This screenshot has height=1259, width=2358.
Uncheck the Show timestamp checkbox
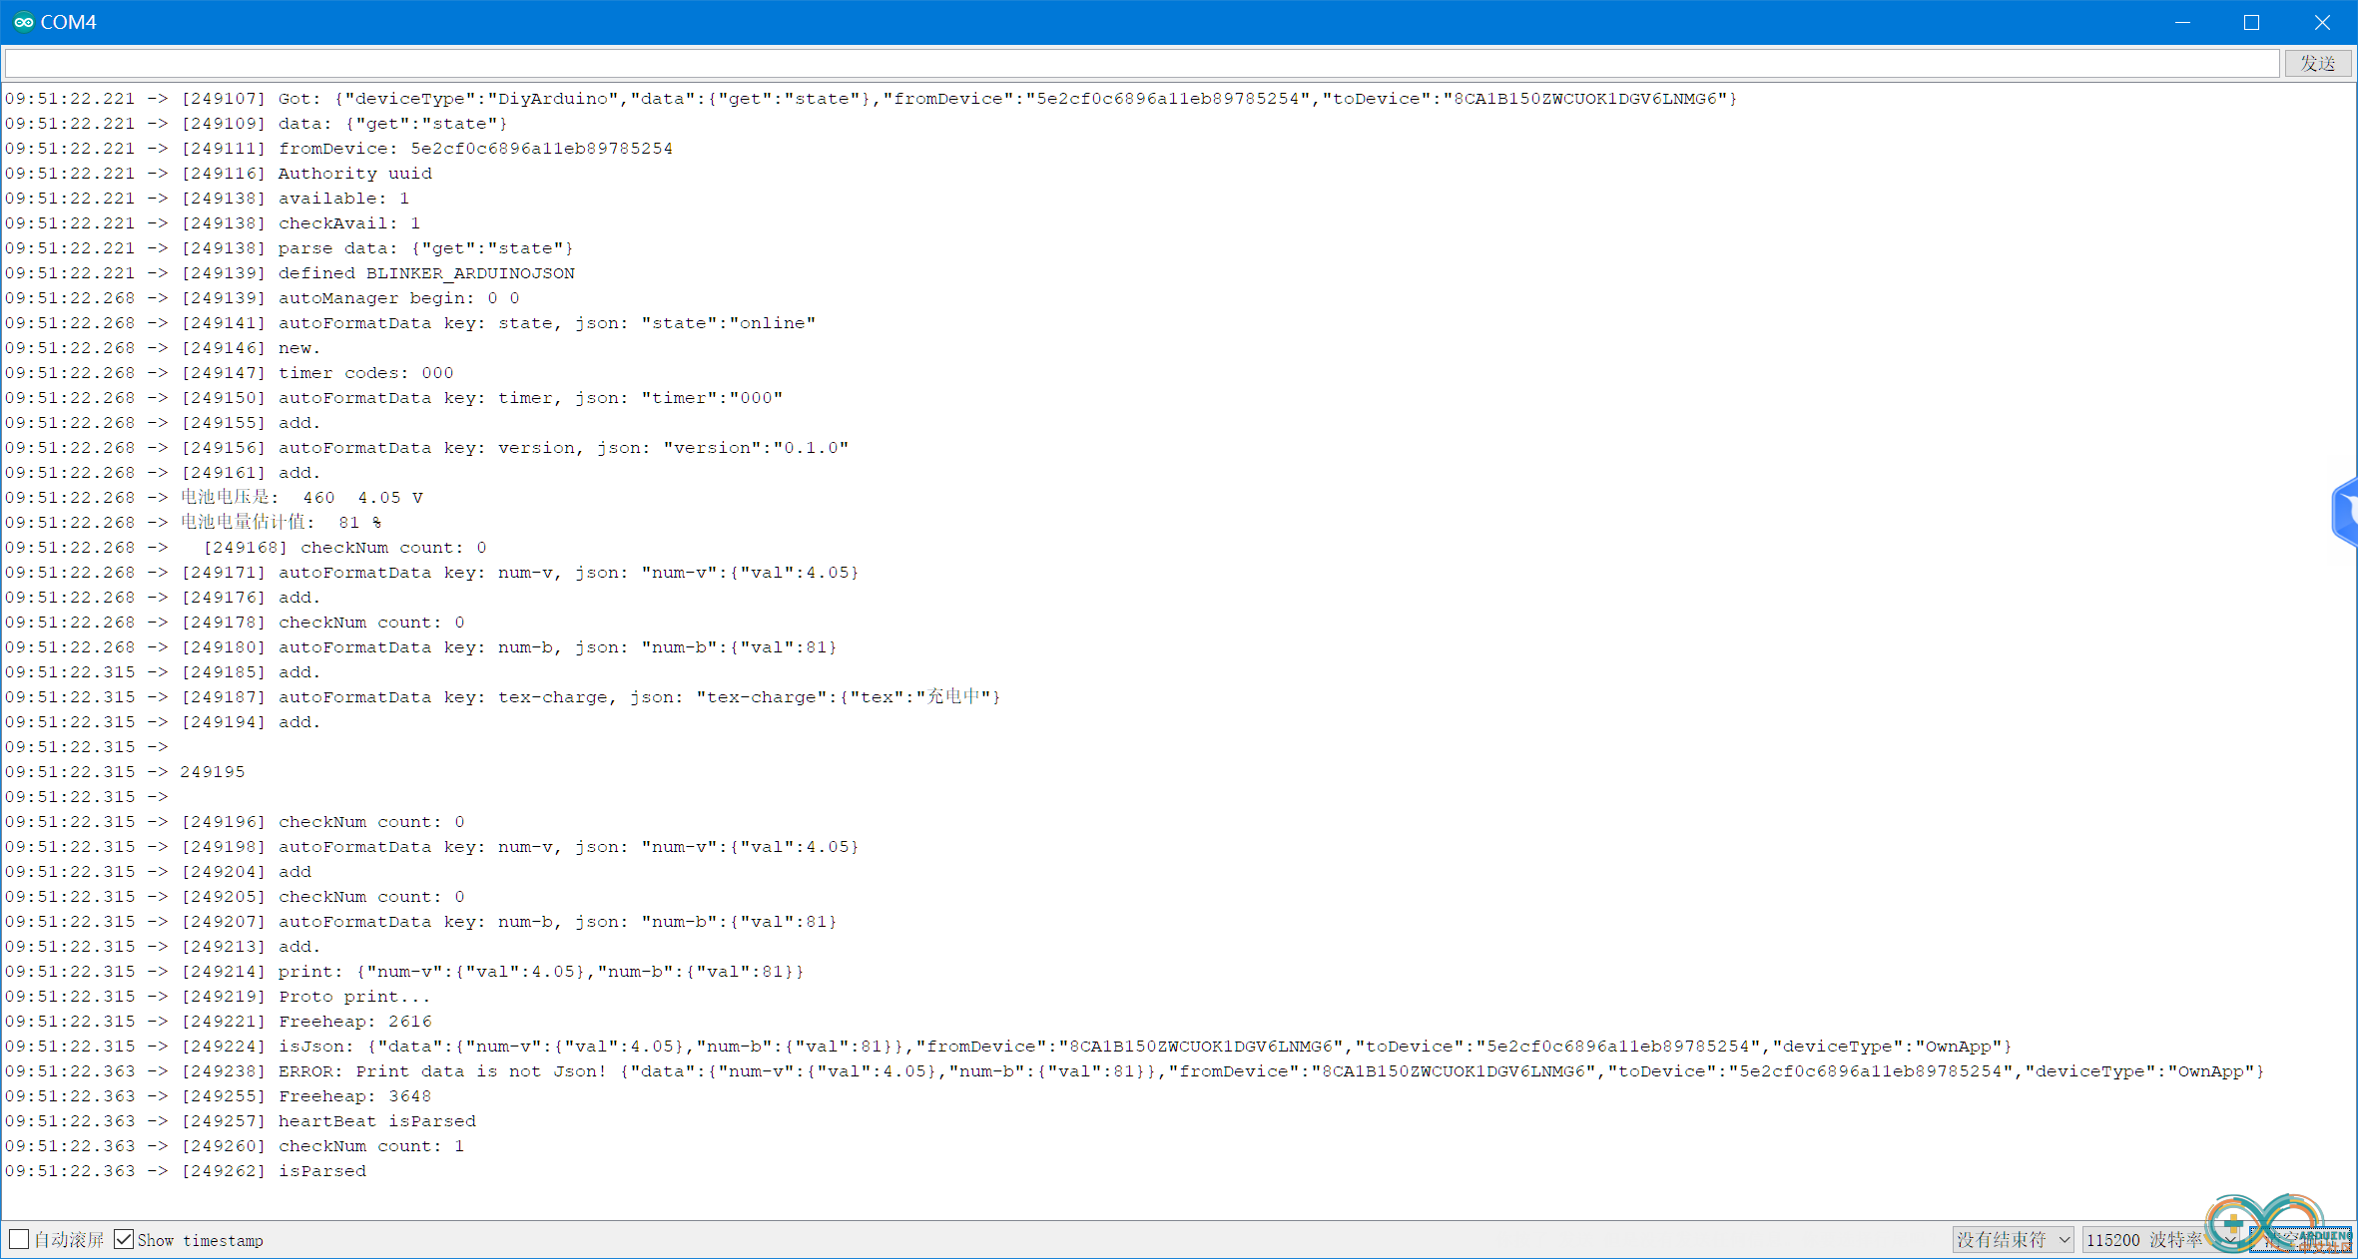click(124, 1239)
